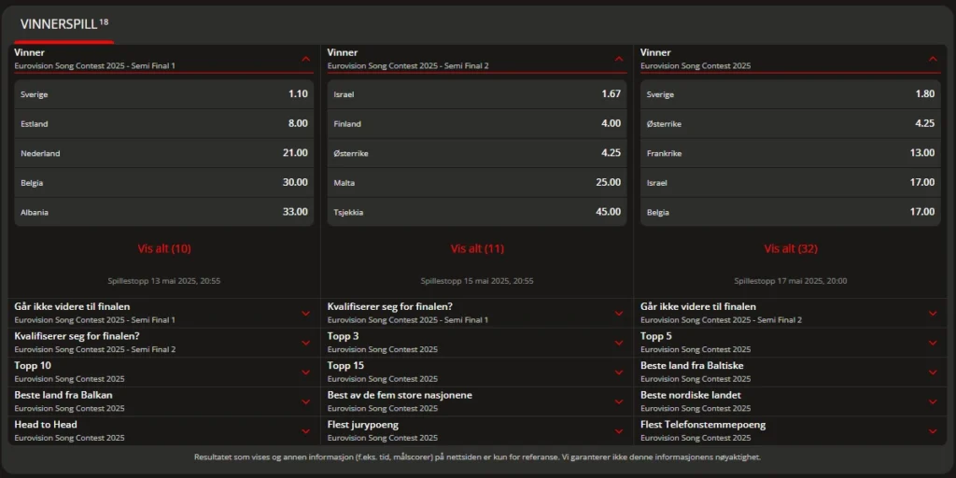This screenshot has width=956, height=478.
Task: Pick Frankrike at odds 13.00
Action: pos(790,153)
